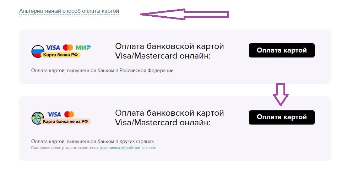Screen dimensions: 347x176
Task: Click the purple downward arrow annotation
Action: [281, 94]
